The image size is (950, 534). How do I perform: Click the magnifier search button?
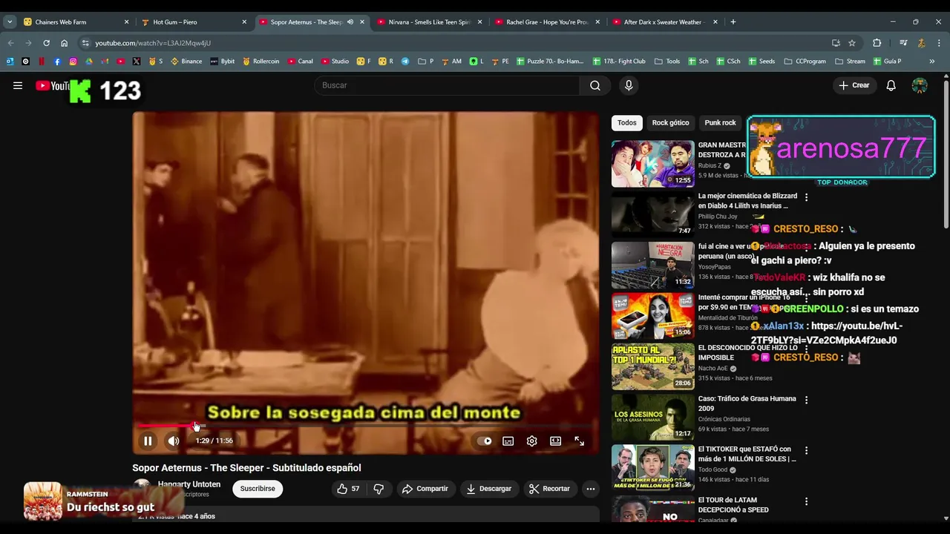click(x=595, y=85)
